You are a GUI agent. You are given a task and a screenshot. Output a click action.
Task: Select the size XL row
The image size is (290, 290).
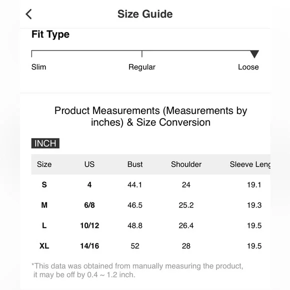pyautogui.click(x=150, y=246)
